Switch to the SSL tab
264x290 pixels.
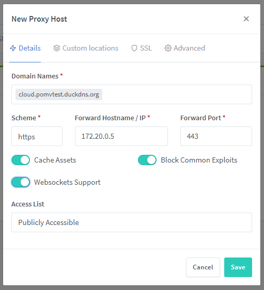point(142,48)
